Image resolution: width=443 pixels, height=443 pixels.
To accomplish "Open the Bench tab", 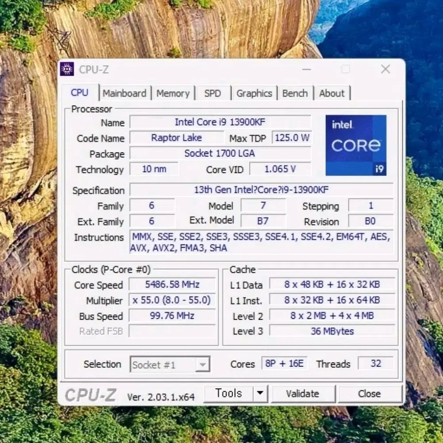I will 295,93.
